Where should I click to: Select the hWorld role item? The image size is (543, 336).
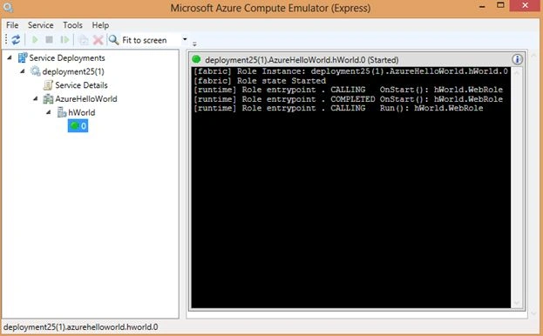81,112
